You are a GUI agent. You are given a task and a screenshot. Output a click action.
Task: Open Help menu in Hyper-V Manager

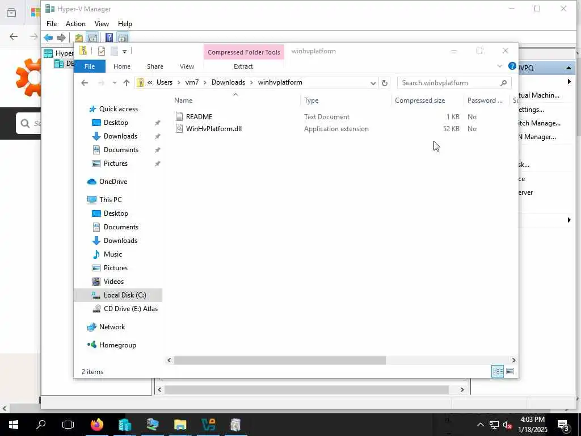point(125,24)
